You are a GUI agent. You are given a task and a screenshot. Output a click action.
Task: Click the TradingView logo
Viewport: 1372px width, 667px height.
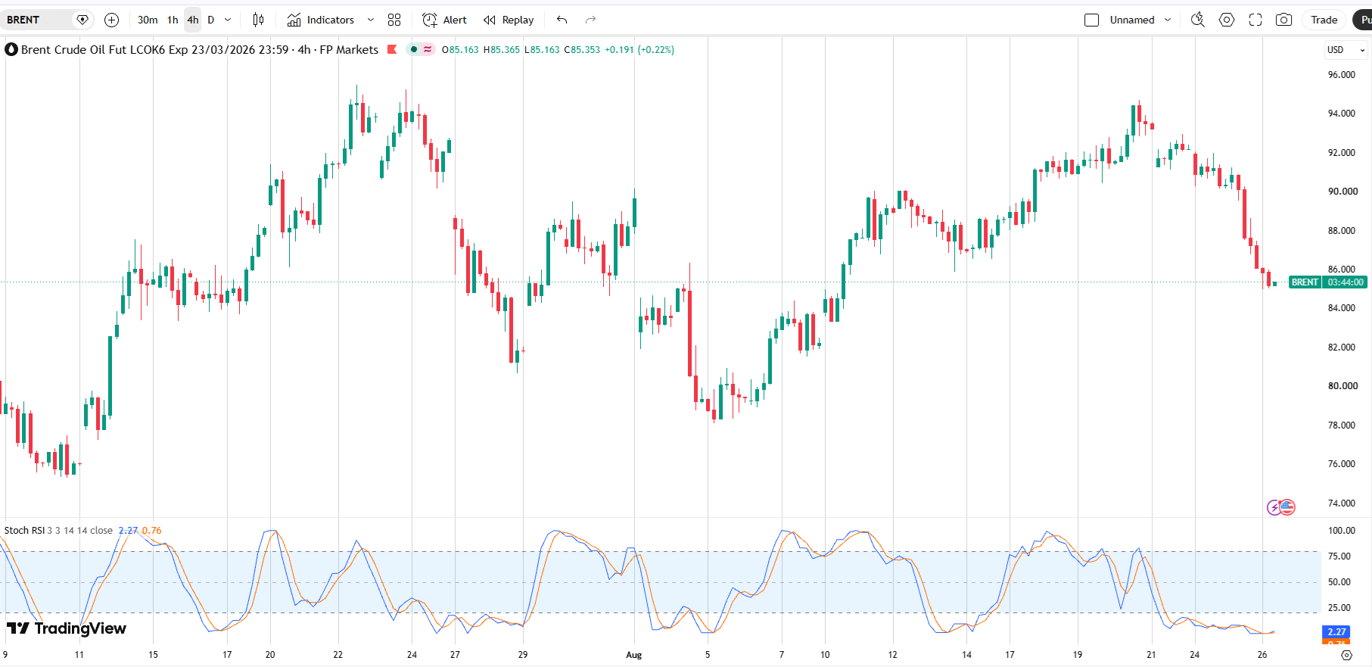point(67,628)
